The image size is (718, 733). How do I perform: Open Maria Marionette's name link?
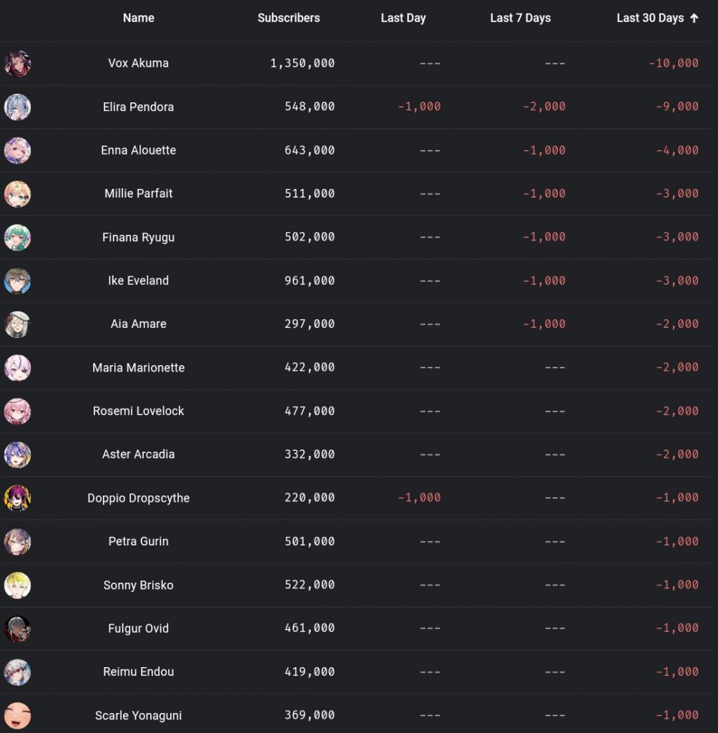pyautogui.click(x=138, y=368)
